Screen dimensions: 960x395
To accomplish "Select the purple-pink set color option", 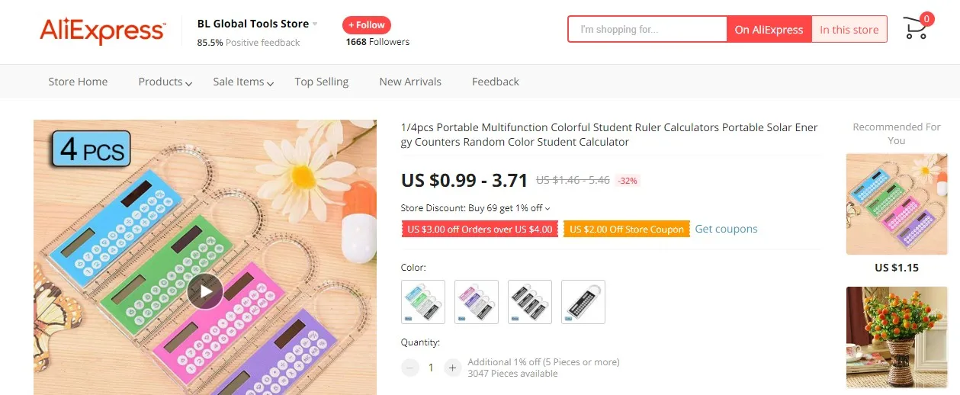I will click(x=477, y=302).
